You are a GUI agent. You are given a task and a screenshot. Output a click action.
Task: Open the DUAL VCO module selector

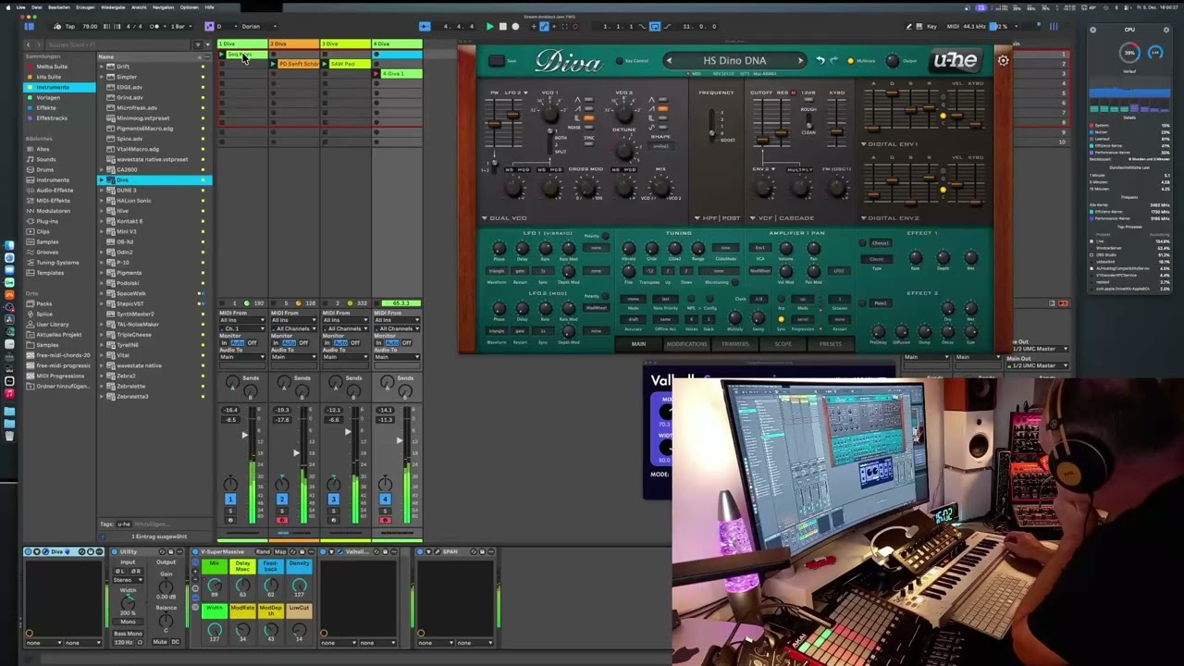click(x=504, y=218)
